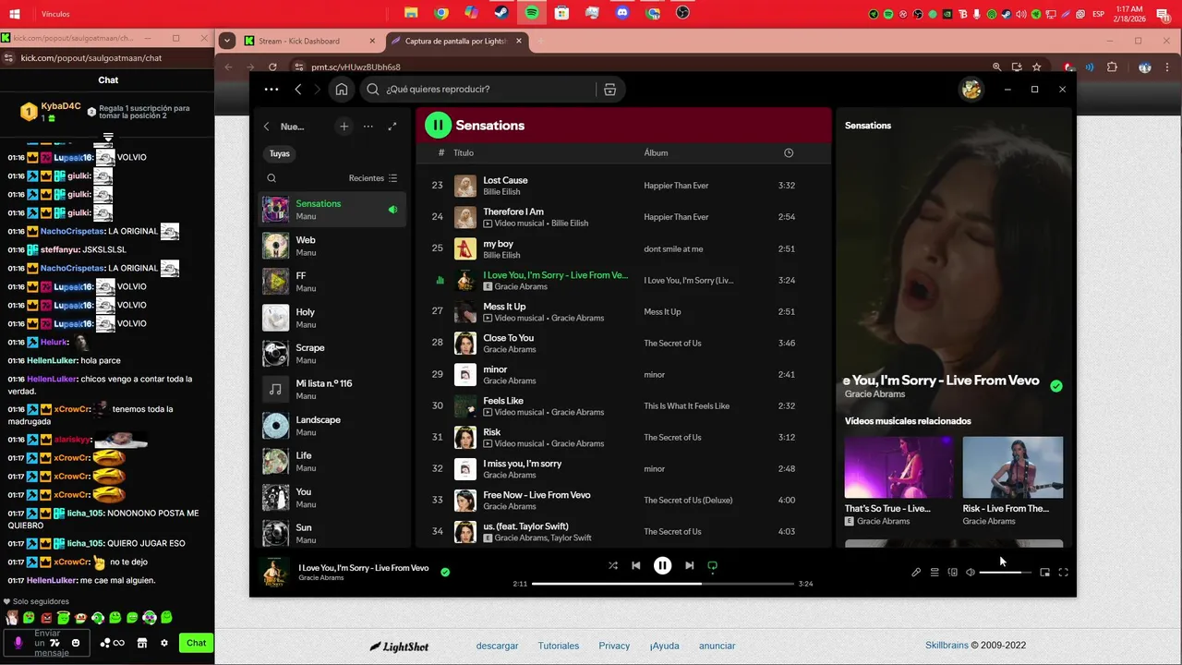This screenshot has height=665, width=1182.
Task: Open Kick chat settings gear
Action: pyautogui.click(x=164, y=643)
